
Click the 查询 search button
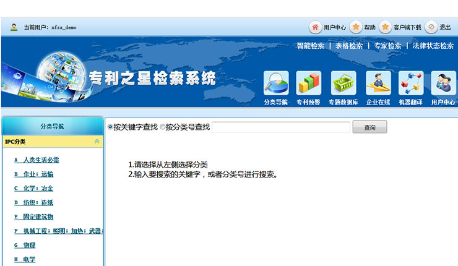[x=369, y=127]
